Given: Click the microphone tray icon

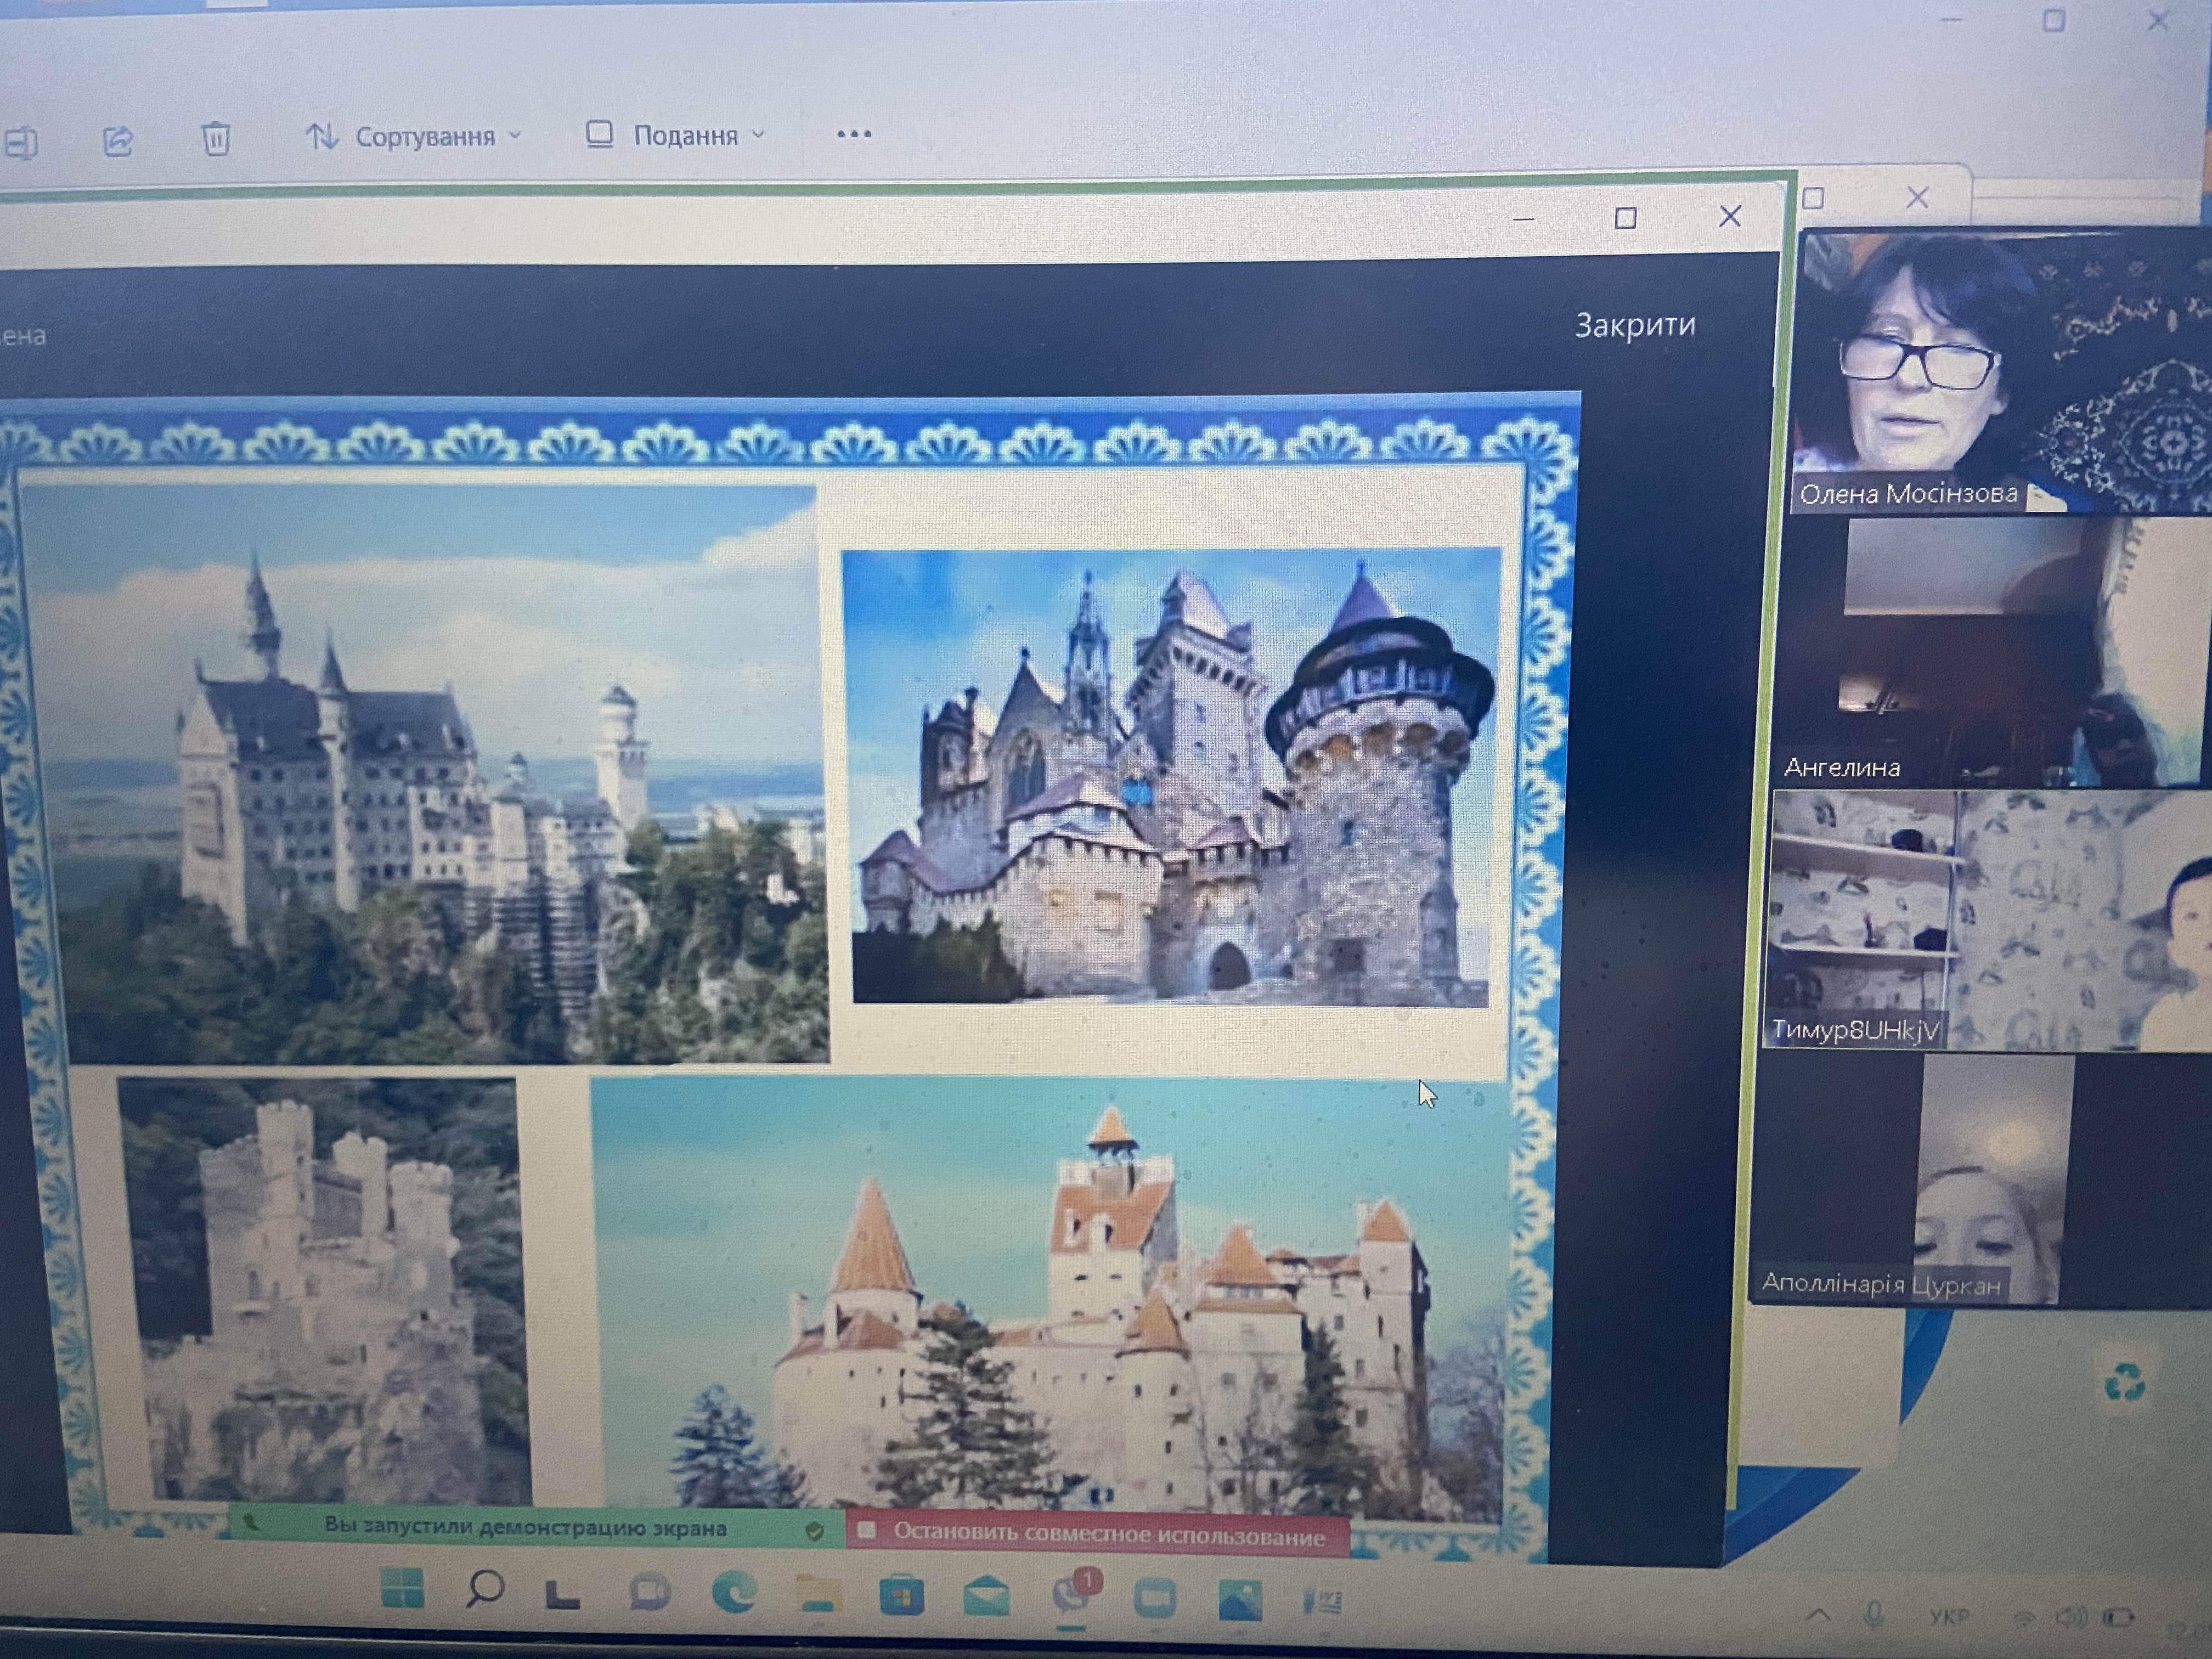Looking at the screenshot, I should point(1873,1615).
